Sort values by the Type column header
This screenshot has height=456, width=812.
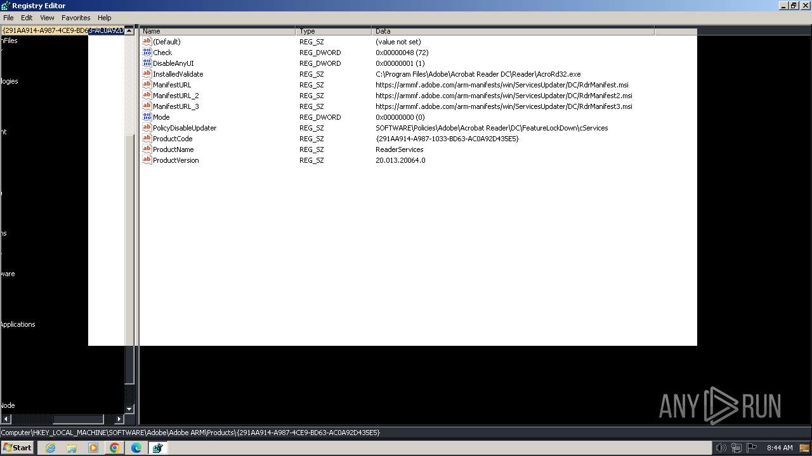click(334, 31)
